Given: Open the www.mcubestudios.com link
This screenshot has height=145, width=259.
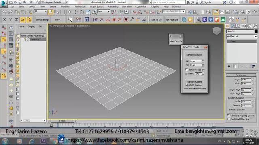Looking at the screenshot, I should 195,89.
